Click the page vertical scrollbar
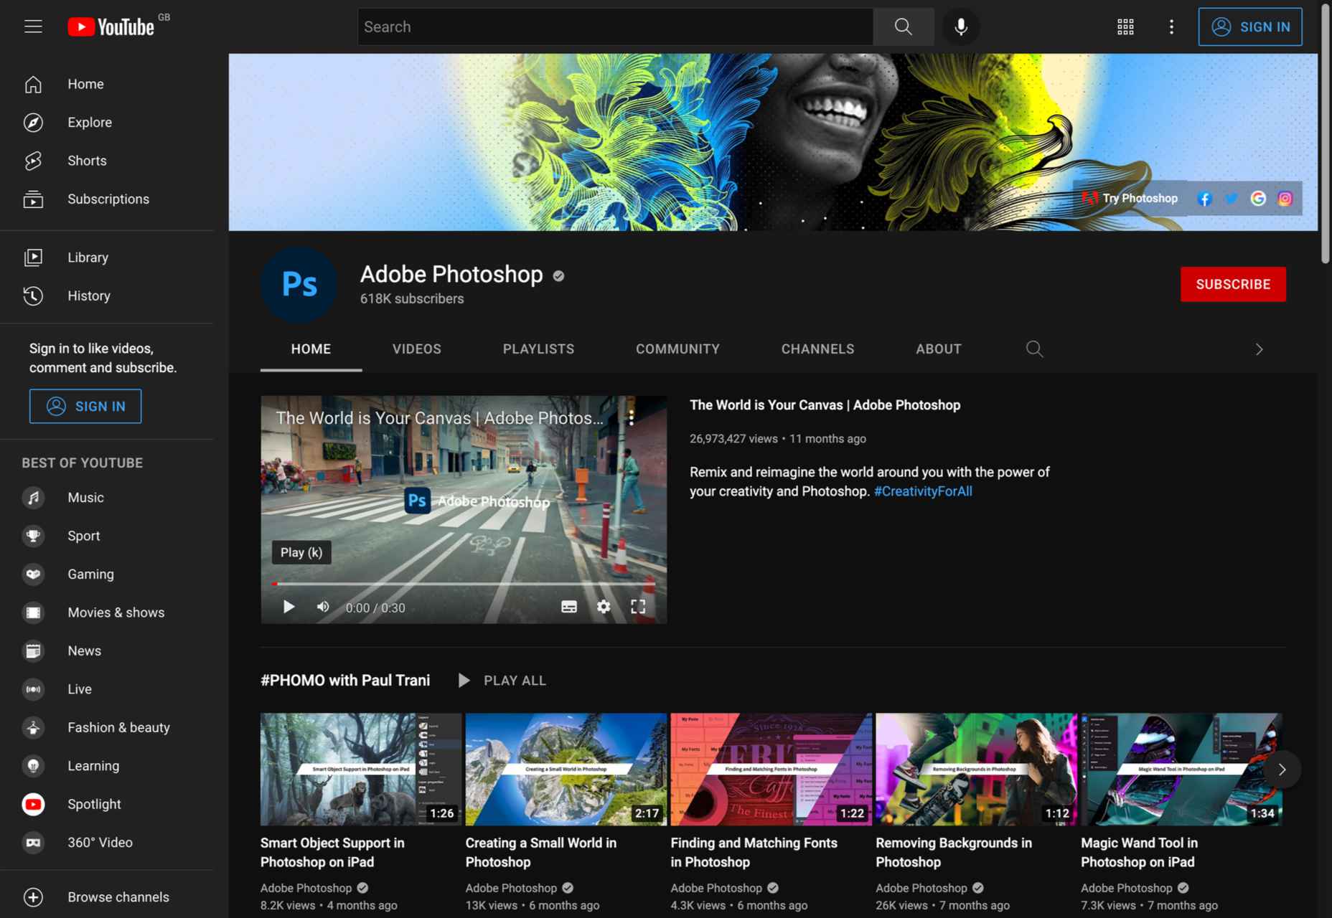Viewport: 1332px width, 918px height. pyautogui.click(x=1326, y=133)
